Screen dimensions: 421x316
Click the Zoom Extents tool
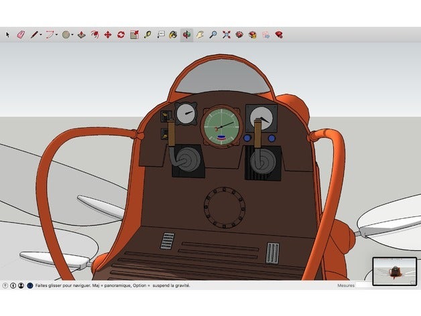[x=226, y=34]
